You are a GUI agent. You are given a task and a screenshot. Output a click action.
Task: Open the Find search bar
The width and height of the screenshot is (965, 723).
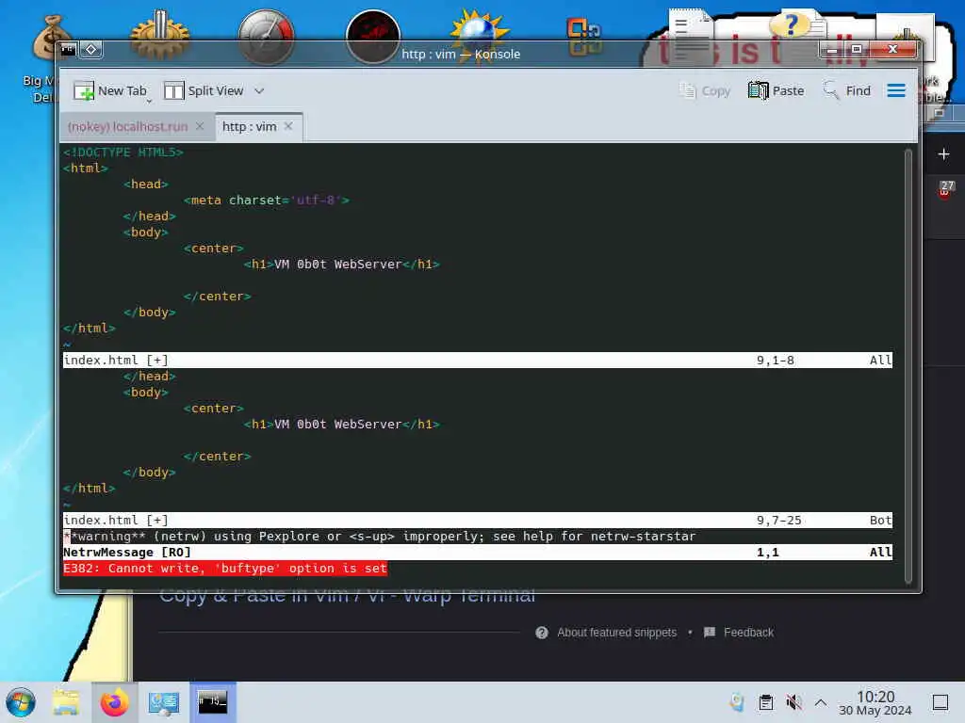coord(847,91)
